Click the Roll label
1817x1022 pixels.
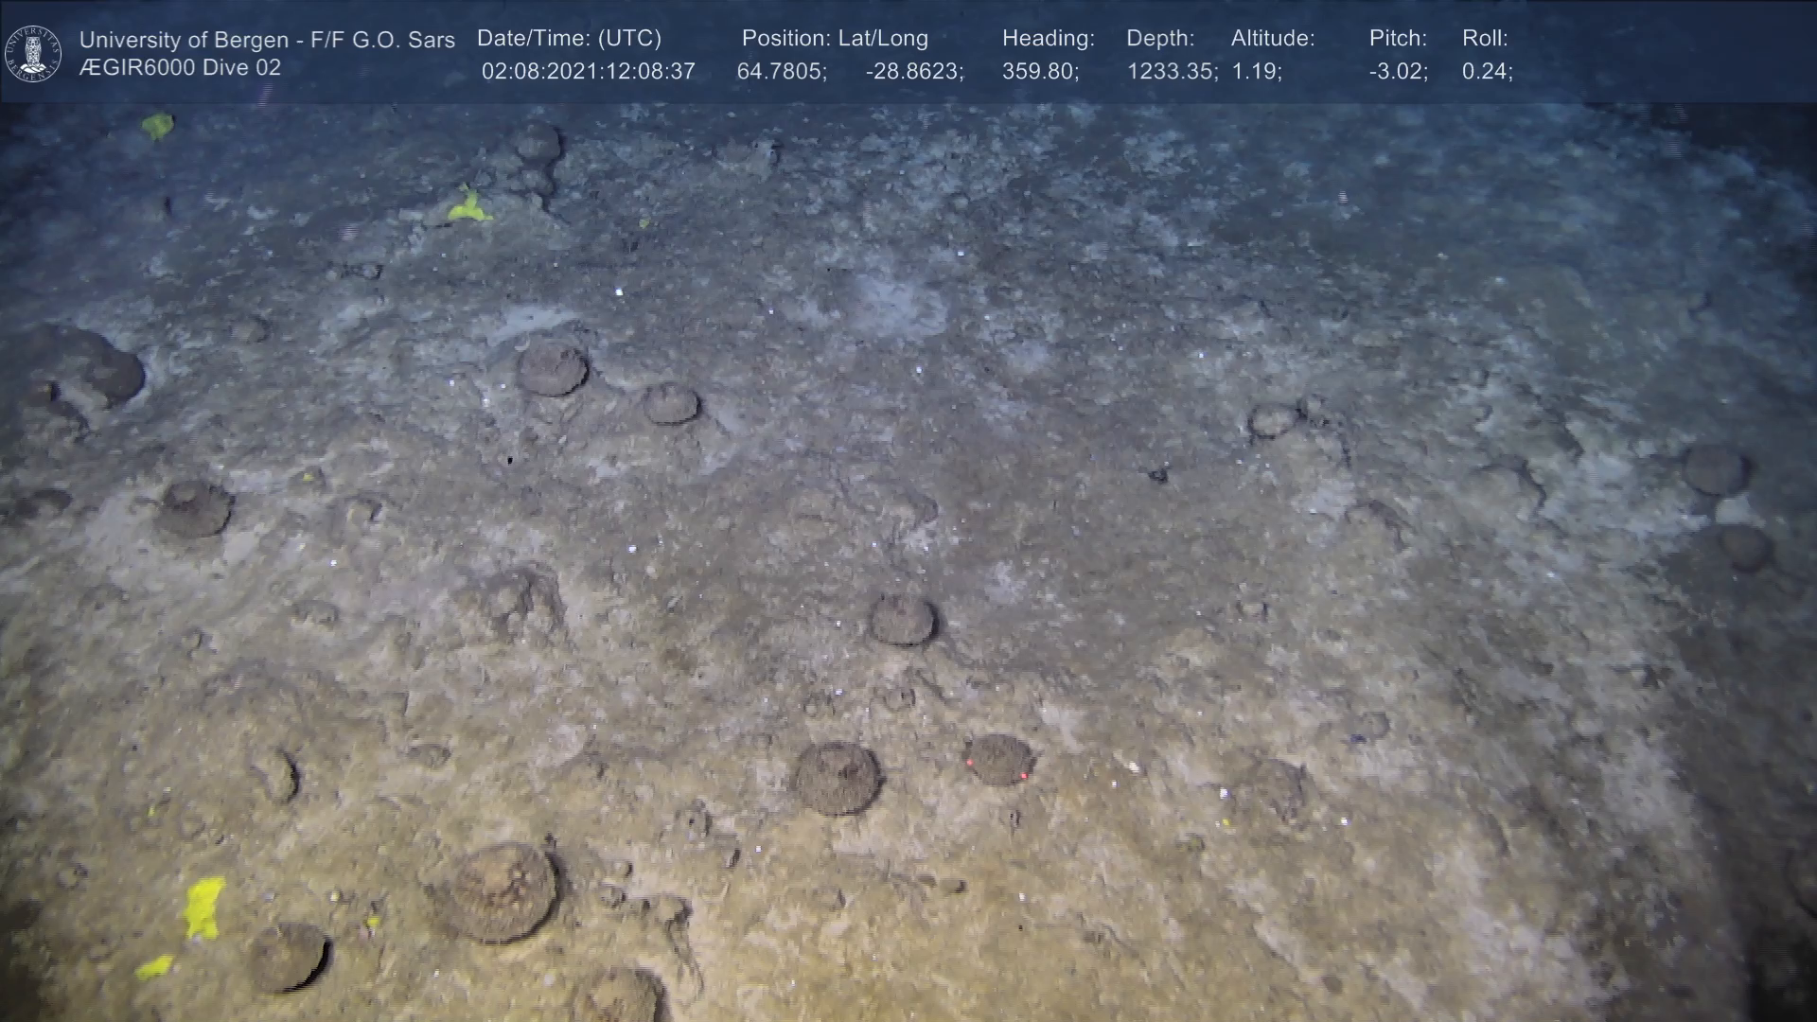pyautogui.click(x=1485, y=39)
